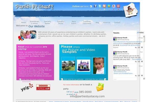153x102 pixels.
Task: Favorite the SoCalBeast tweet
Action: tap(142, 47)
